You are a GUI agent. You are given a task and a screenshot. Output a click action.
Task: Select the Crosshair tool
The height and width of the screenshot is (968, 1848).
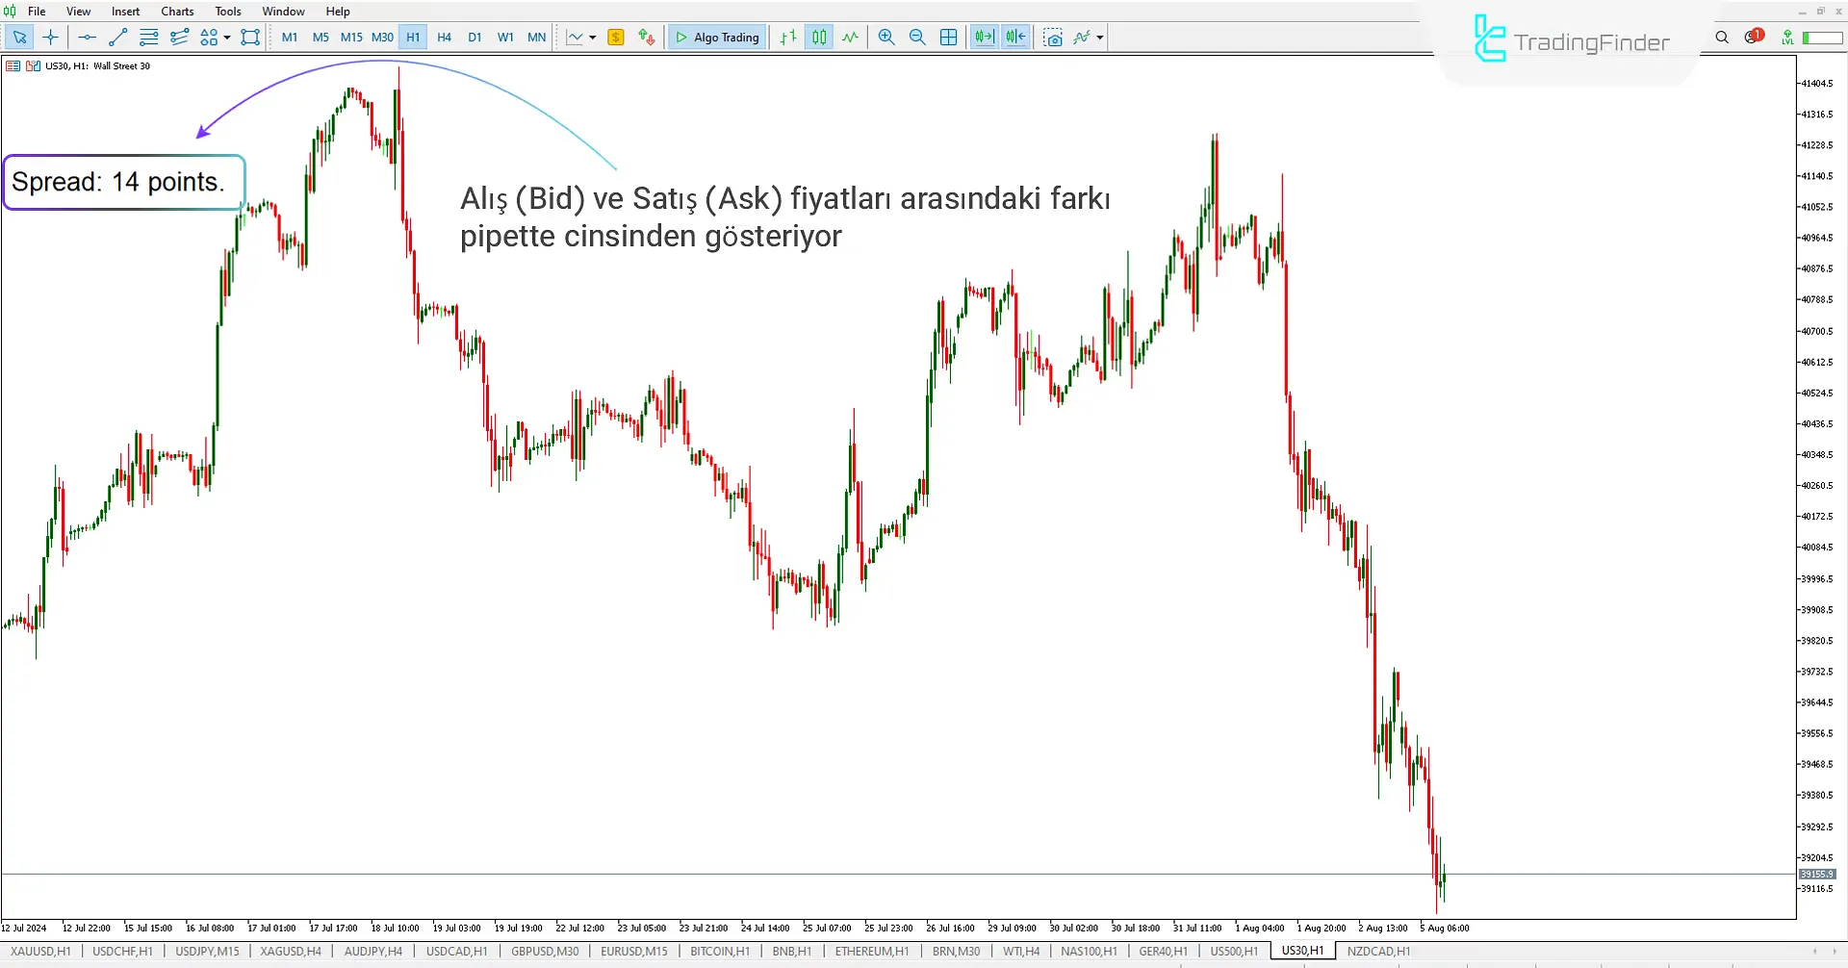[50, 37]
